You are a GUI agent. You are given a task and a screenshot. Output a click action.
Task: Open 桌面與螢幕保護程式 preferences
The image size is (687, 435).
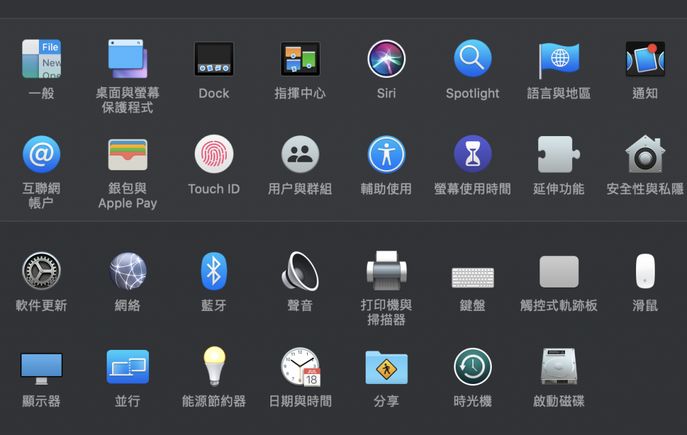(127, 59)
